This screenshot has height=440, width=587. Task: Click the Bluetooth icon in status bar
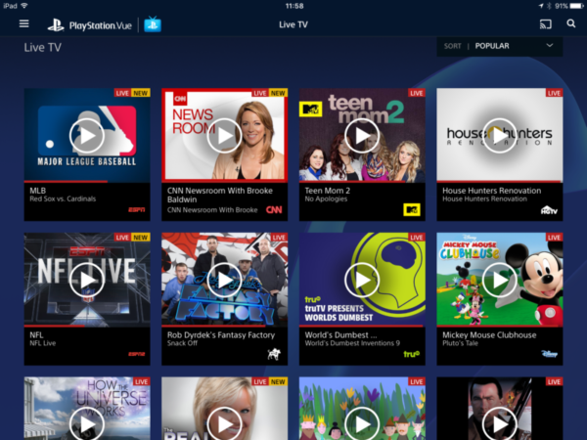(549, 6)
